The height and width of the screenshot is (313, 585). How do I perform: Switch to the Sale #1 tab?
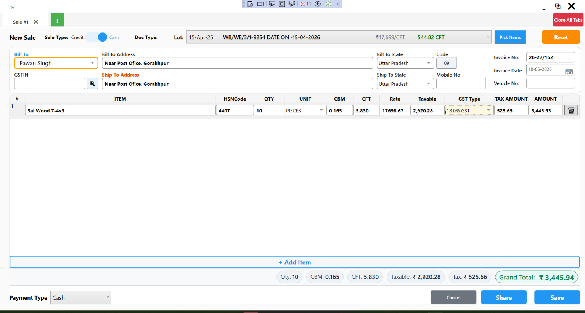coord(21,22)
